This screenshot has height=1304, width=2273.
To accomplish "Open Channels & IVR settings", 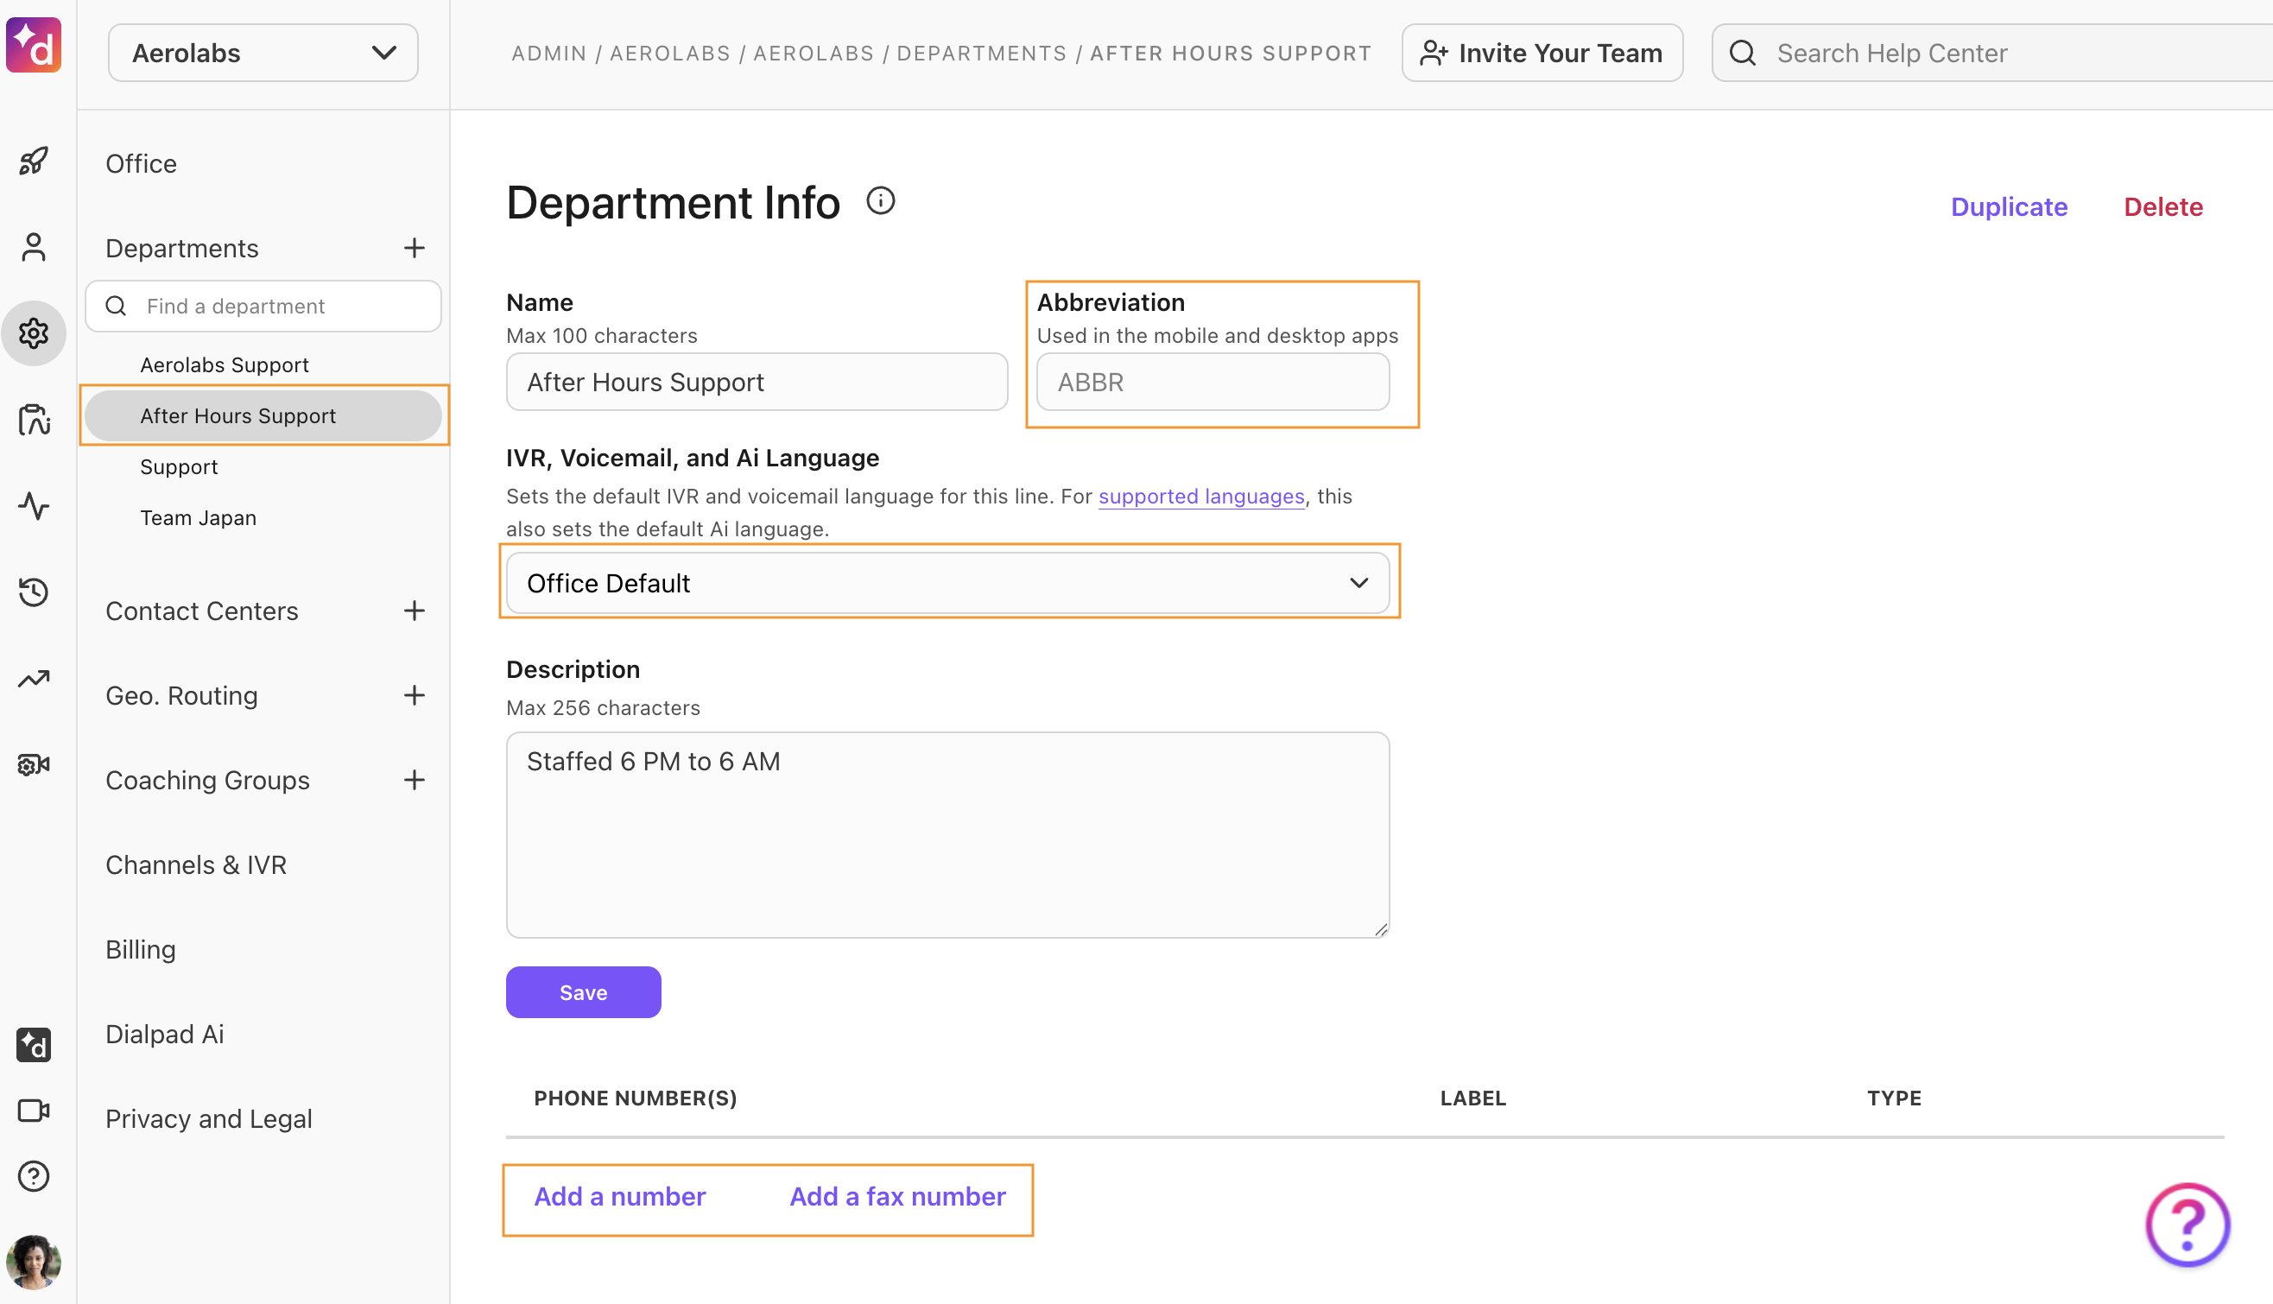I will click(x=196, y=864).
